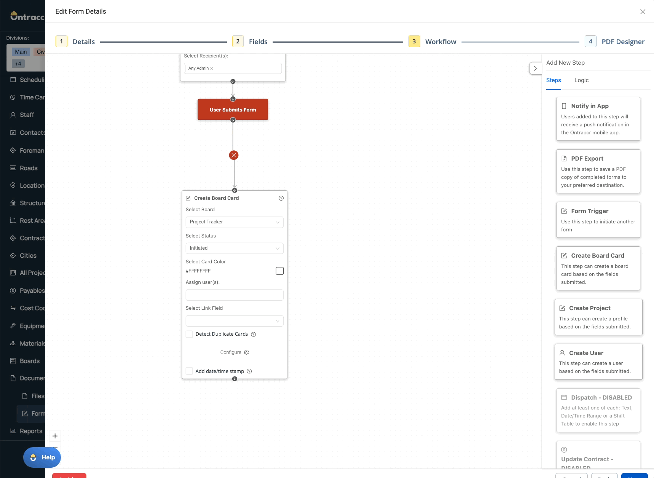Click the Cities sidebar icon
The image size is (654, 478).
click(13, 256)
